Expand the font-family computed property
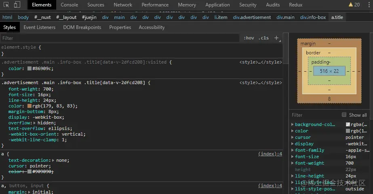The image size is (373, 194). pos(293,150)
